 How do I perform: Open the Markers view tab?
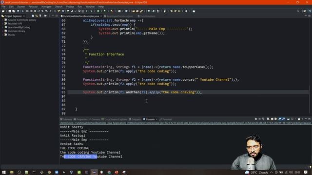(66, 119)
